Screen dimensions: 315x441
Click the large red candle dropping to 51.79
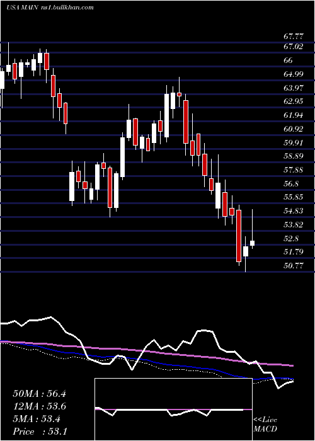tap(239, 236)
